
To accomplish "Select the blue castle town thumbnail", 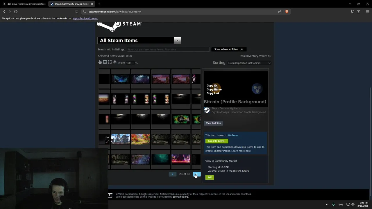I will pyautogui.click(x=121, y=139).
